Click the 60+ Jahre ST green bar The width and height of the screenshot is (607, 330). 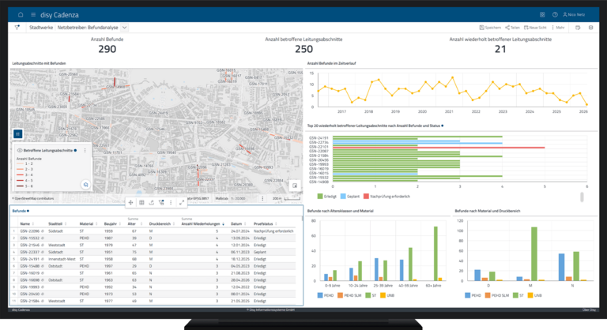pyautogui.click(x=436, y=253)
